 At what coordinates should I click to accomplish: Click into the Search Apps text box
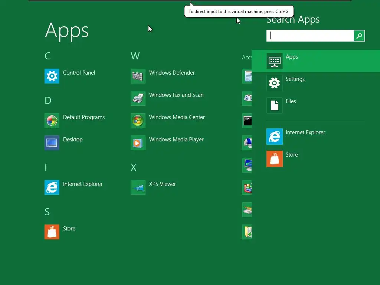point(310,36)
